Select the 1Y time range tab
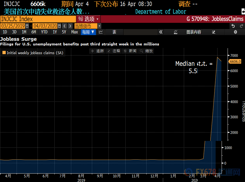This screenshot has width=245, height=182. 55,32
